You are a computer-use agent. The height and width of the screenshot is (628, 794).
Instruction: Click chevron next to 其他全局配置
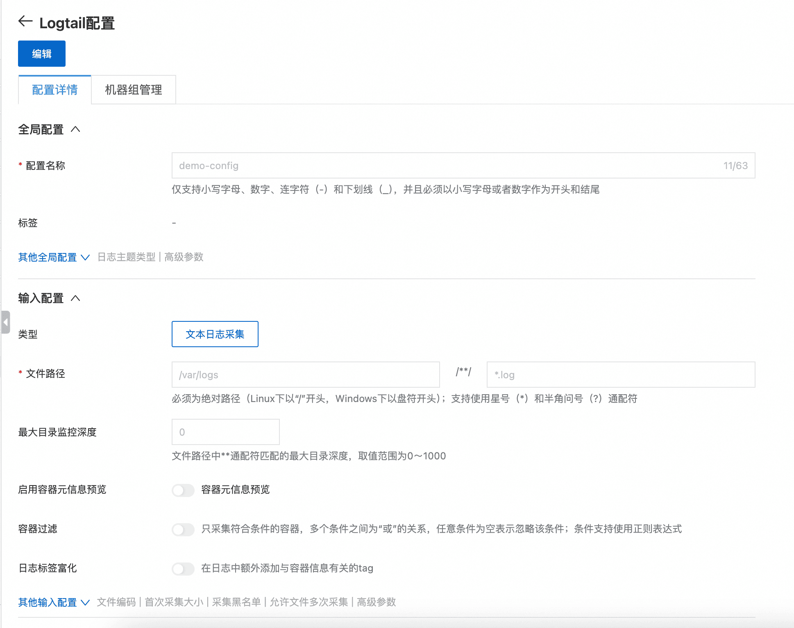85,258
